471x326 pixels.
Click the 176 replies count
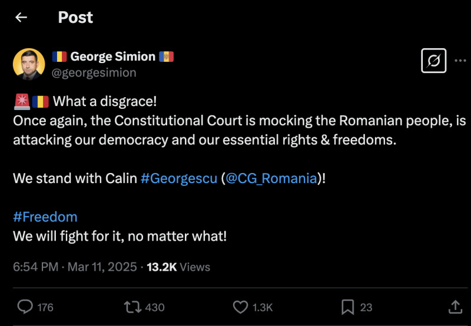pos(45,307)
